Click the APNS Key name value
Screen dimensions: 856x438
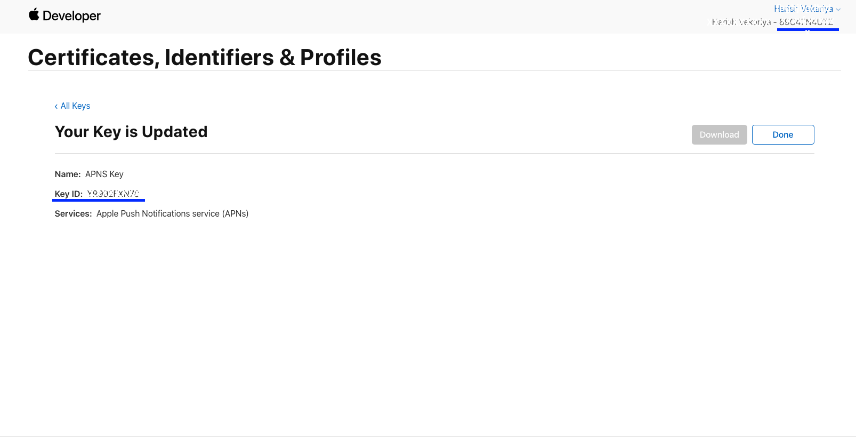point(104,174)
